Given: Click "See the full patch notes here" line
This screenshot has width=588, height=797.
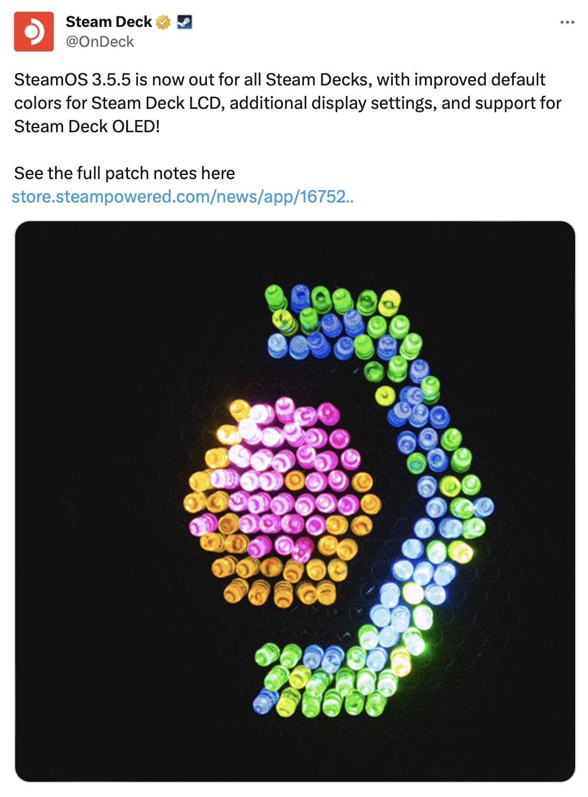Looking at the screenshot, I should (124, 173).
